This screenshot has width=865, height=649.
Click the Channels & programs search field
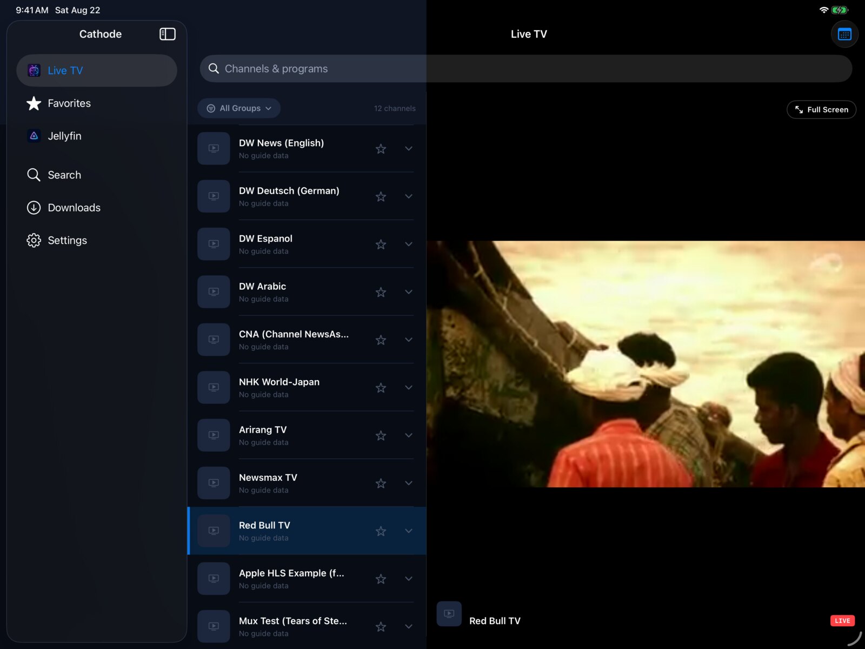tap(526, 69)
